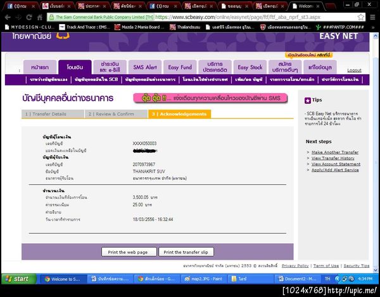
Task: Click recipient account number 2070973967
Action: (144, 164)
